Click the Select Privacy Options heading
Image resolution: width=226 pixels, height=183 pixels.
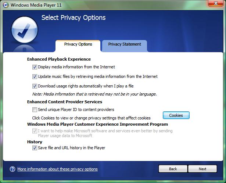tap(73, 18)
